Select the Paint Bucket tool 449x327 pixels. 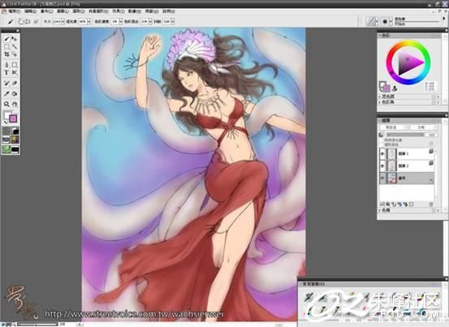15,94
